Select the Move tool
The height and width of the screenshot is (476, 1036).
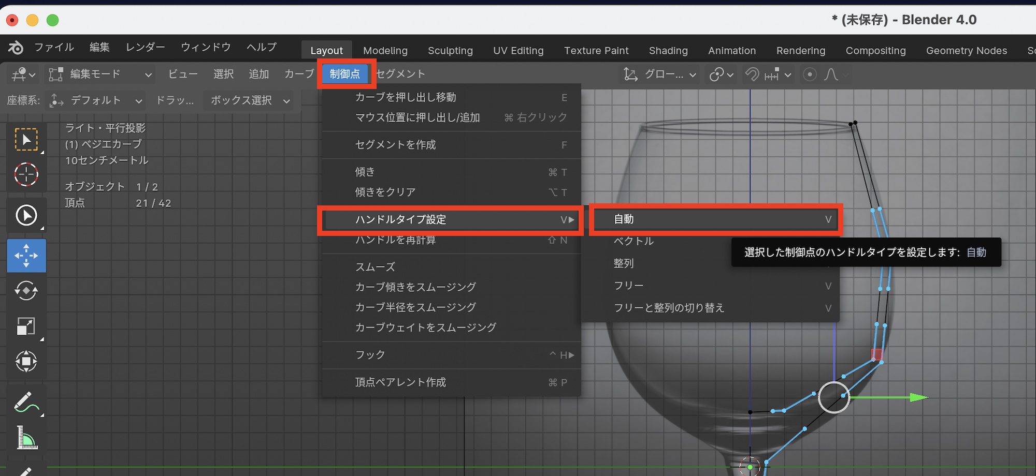click(26, 256)
